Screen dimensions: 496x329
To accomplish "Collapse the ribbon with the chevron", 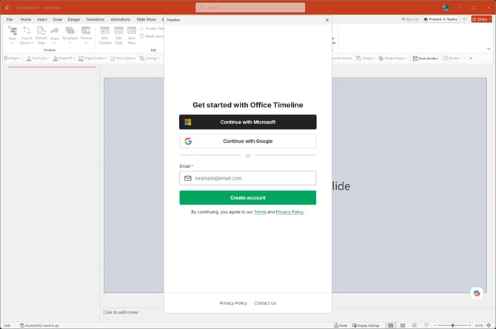I will pyautogui.click(x=489, y=49).
